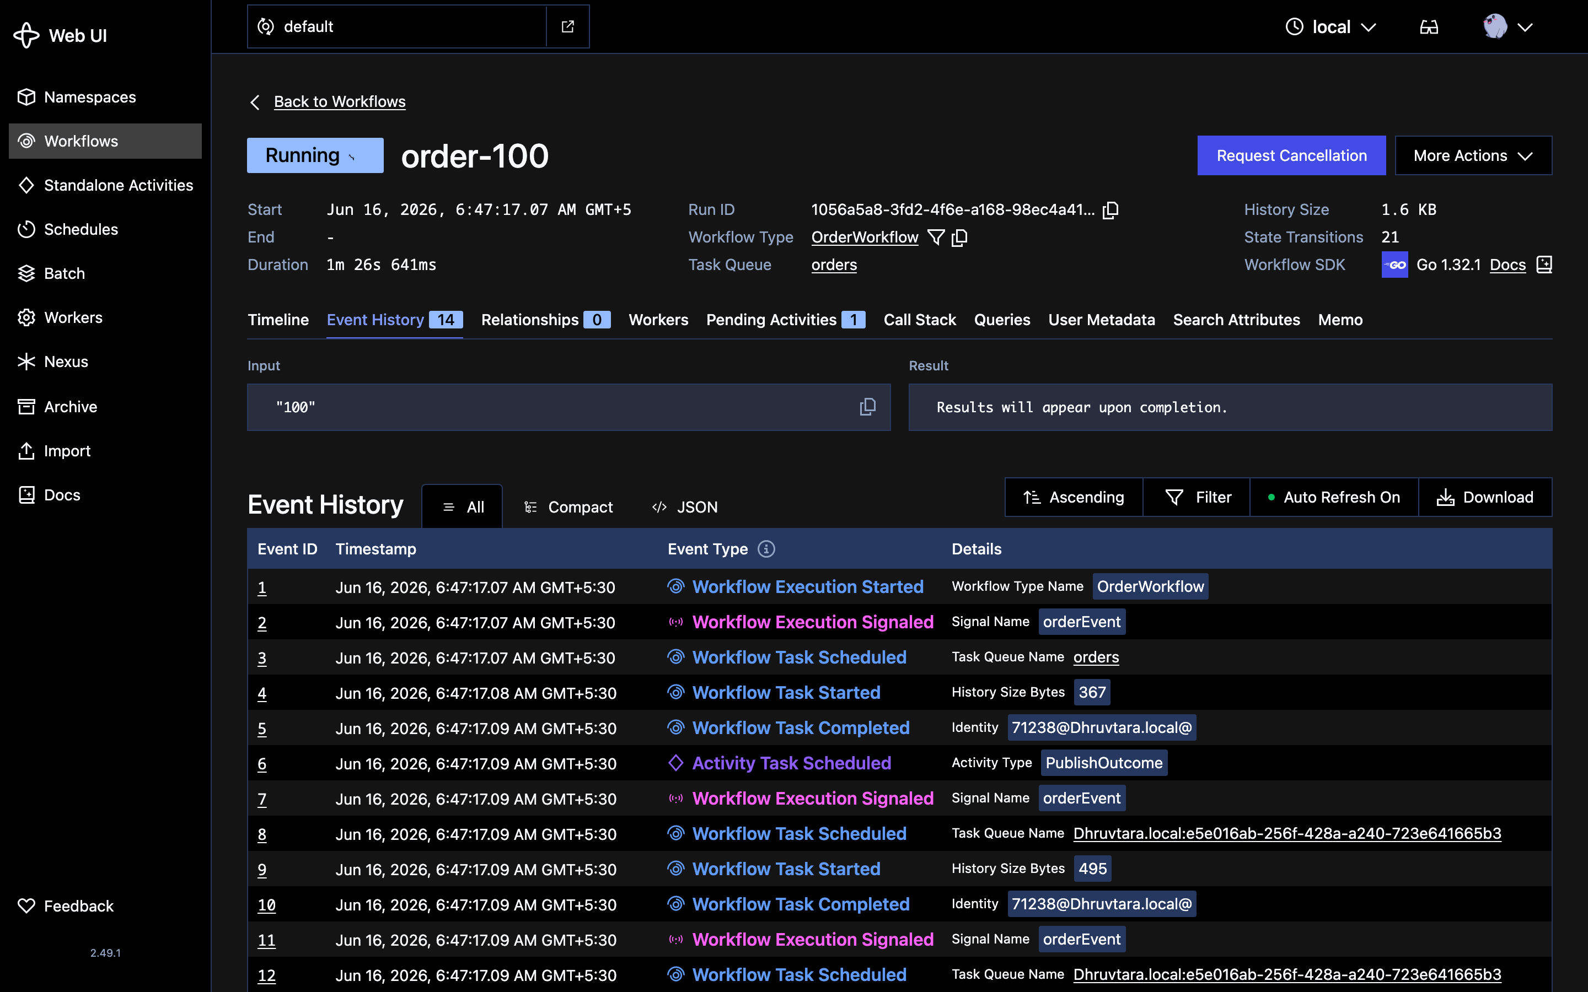Click the Go SDK logo icon

pos(1394,265)
